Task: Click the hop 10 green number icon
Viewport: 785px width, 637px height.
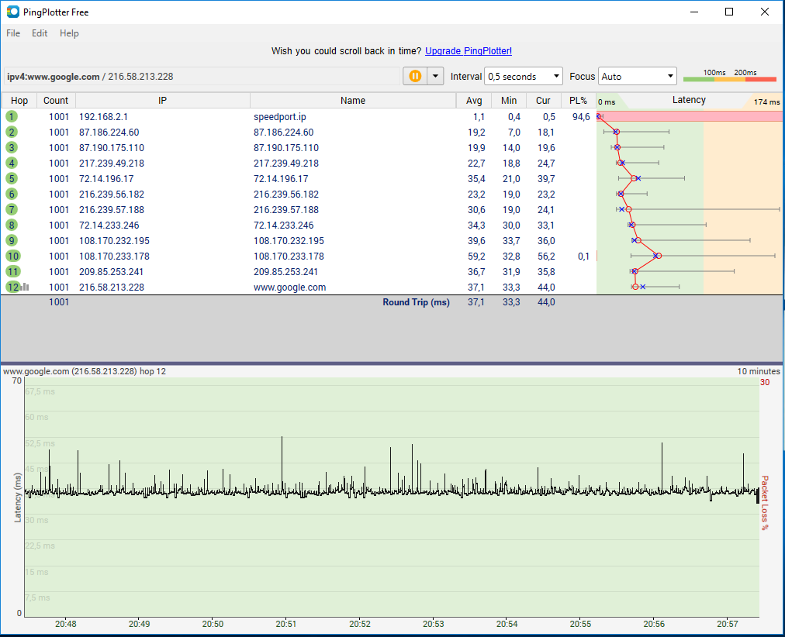Action: 12,256
